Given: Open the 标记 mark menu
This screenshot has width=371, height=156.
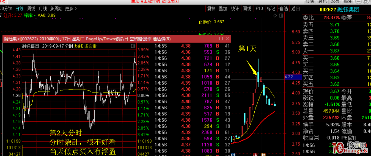Looking at the screenshot, I should 271,9.
